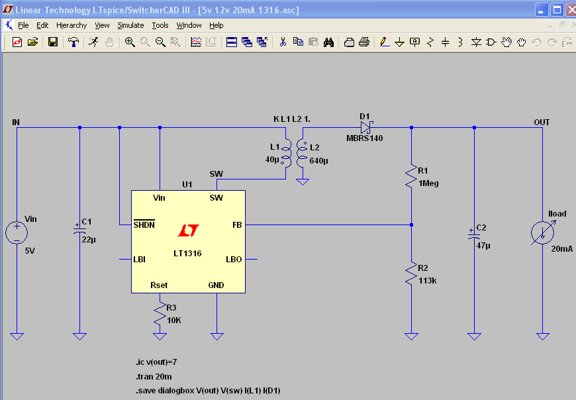
Task: Place an Inductor from the toolbar
Action: tap(460, 42)
